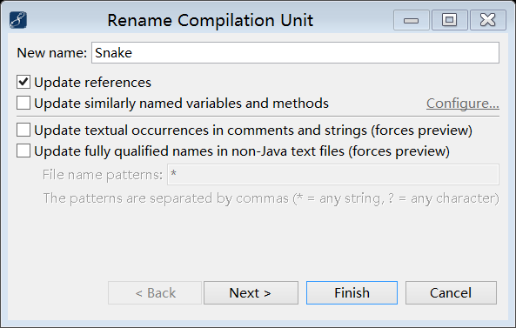Click the Eclipse icon in the title bar
Viewport: 516px width, 328px height.
click(x=18, y=20)
